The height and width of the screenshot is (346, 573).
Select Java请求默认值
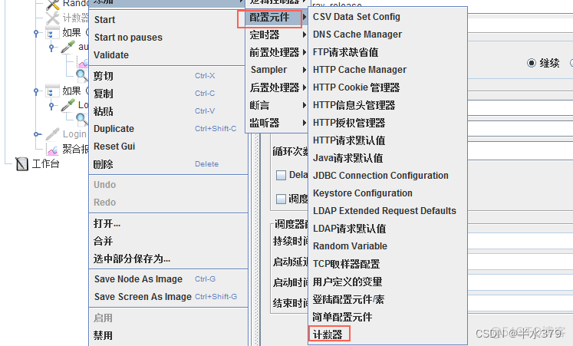(x=387, y=158)
